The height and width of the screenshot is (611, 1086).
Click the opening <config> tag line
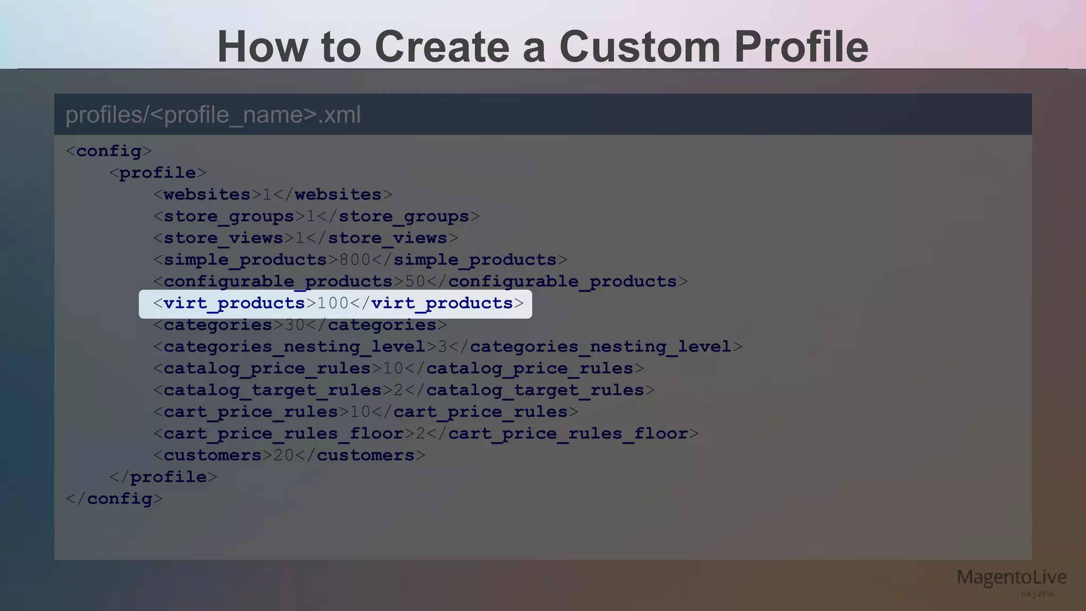click(109, 151)
